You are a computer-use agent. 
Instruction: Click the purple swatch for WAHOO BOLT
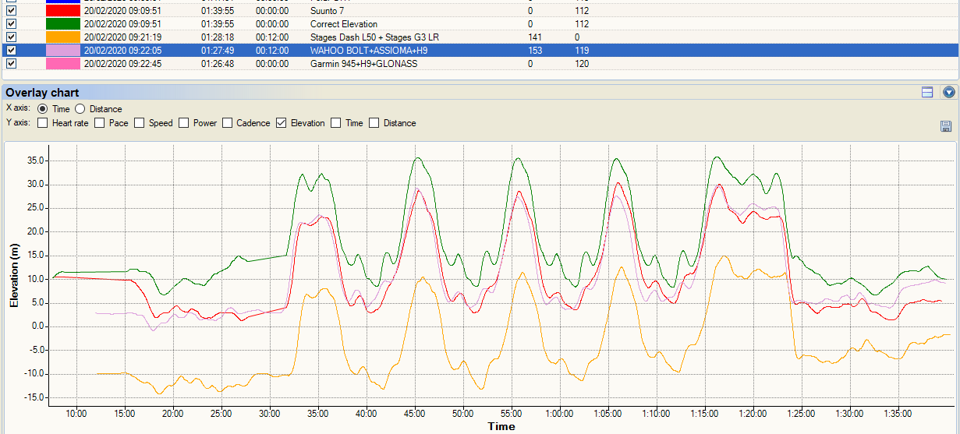pos(62,50)
